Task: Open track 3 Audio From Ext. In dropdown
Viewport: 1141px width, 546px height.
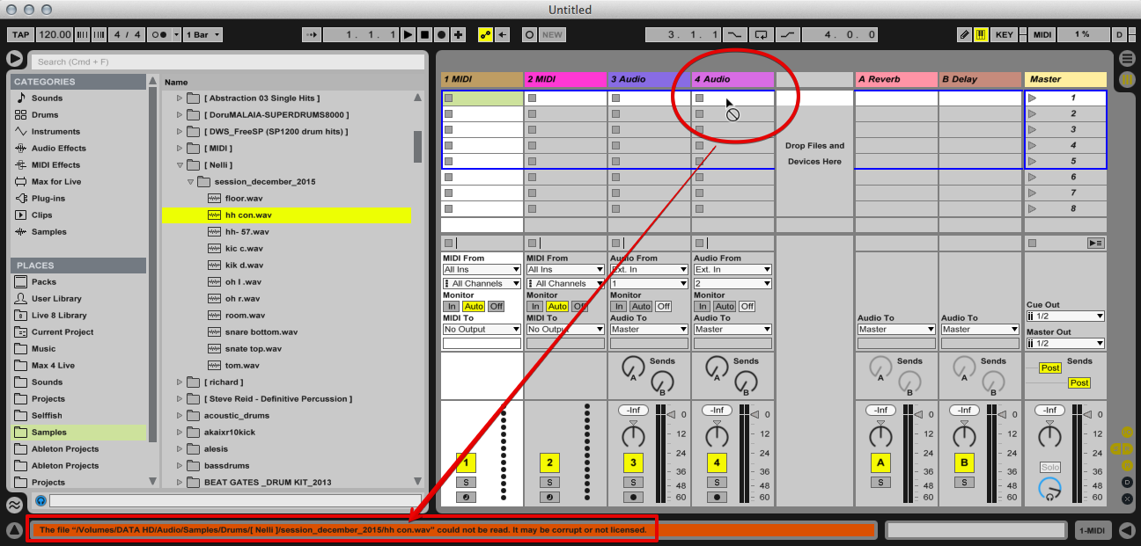Action: (x=649, y=270)
